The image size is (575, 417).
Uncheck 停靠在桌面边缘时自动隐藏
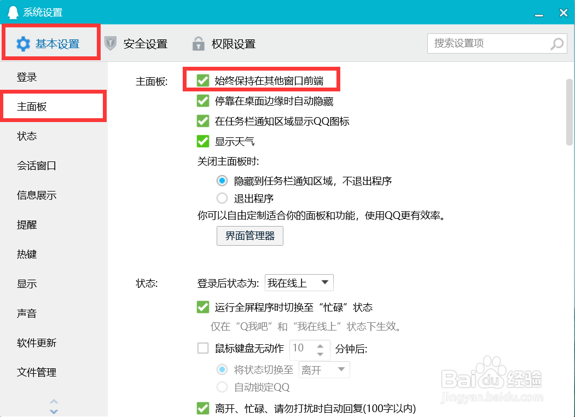[x=203, y=101]
